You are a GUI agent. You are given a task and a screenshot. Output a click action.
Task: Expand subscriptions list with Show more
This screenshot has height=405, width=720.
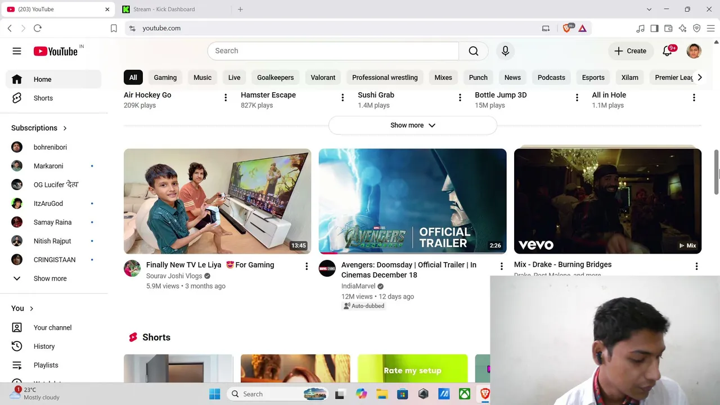[53, 278]
